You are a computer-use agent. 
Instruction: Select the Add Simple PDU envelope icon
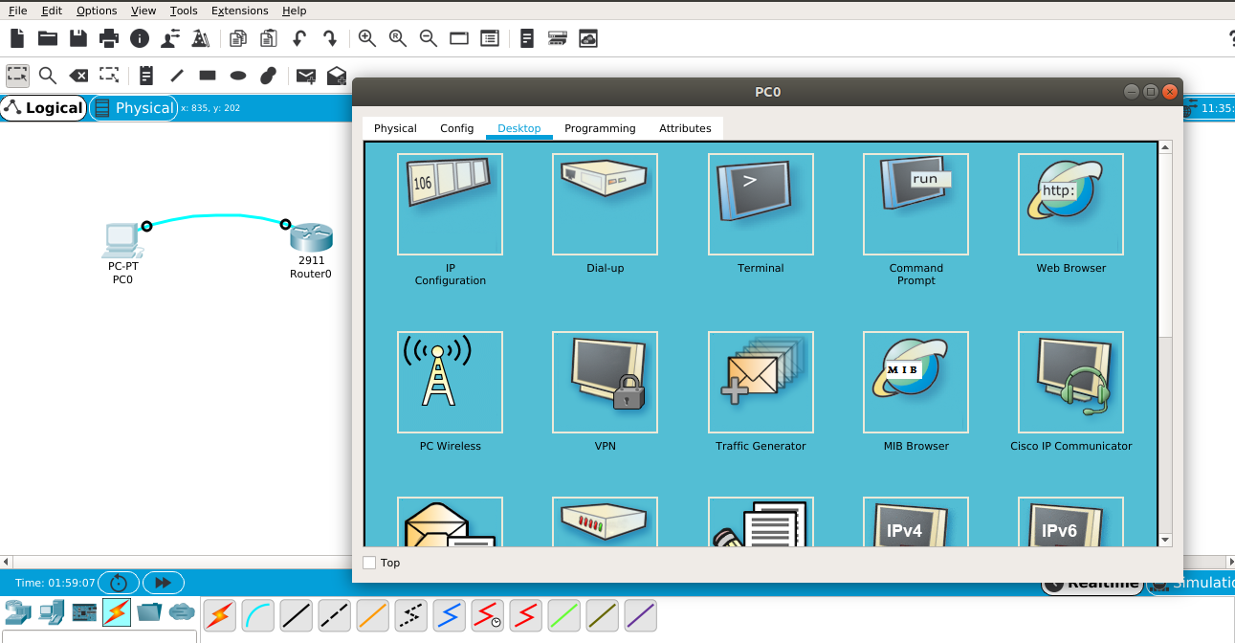click(x=306, y=75)
